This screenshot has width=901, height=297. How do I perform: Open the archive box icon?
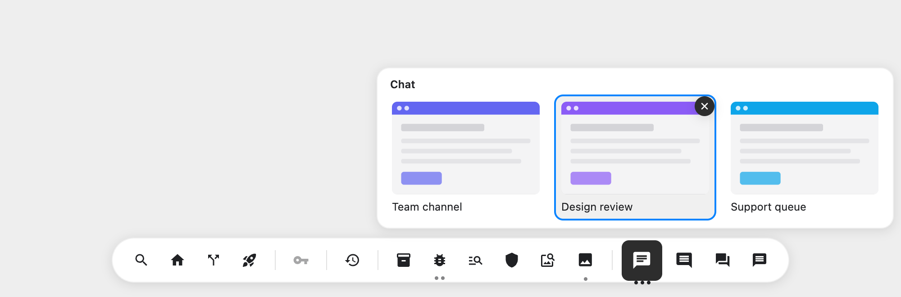point(404,260)
